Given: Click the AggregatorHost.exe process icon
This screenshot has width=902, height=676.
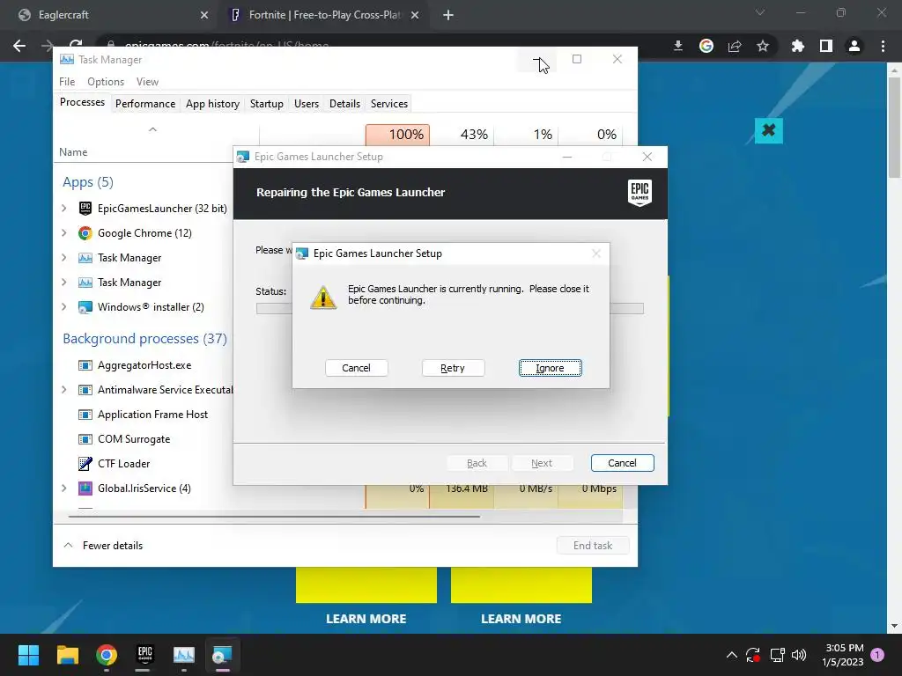Looking at the screenshot, I should (x=85, y=365).
